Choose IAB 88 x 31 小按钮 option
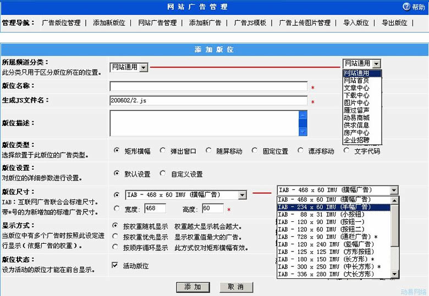Screen dimensions: 429x296 (x=334, y=215)
